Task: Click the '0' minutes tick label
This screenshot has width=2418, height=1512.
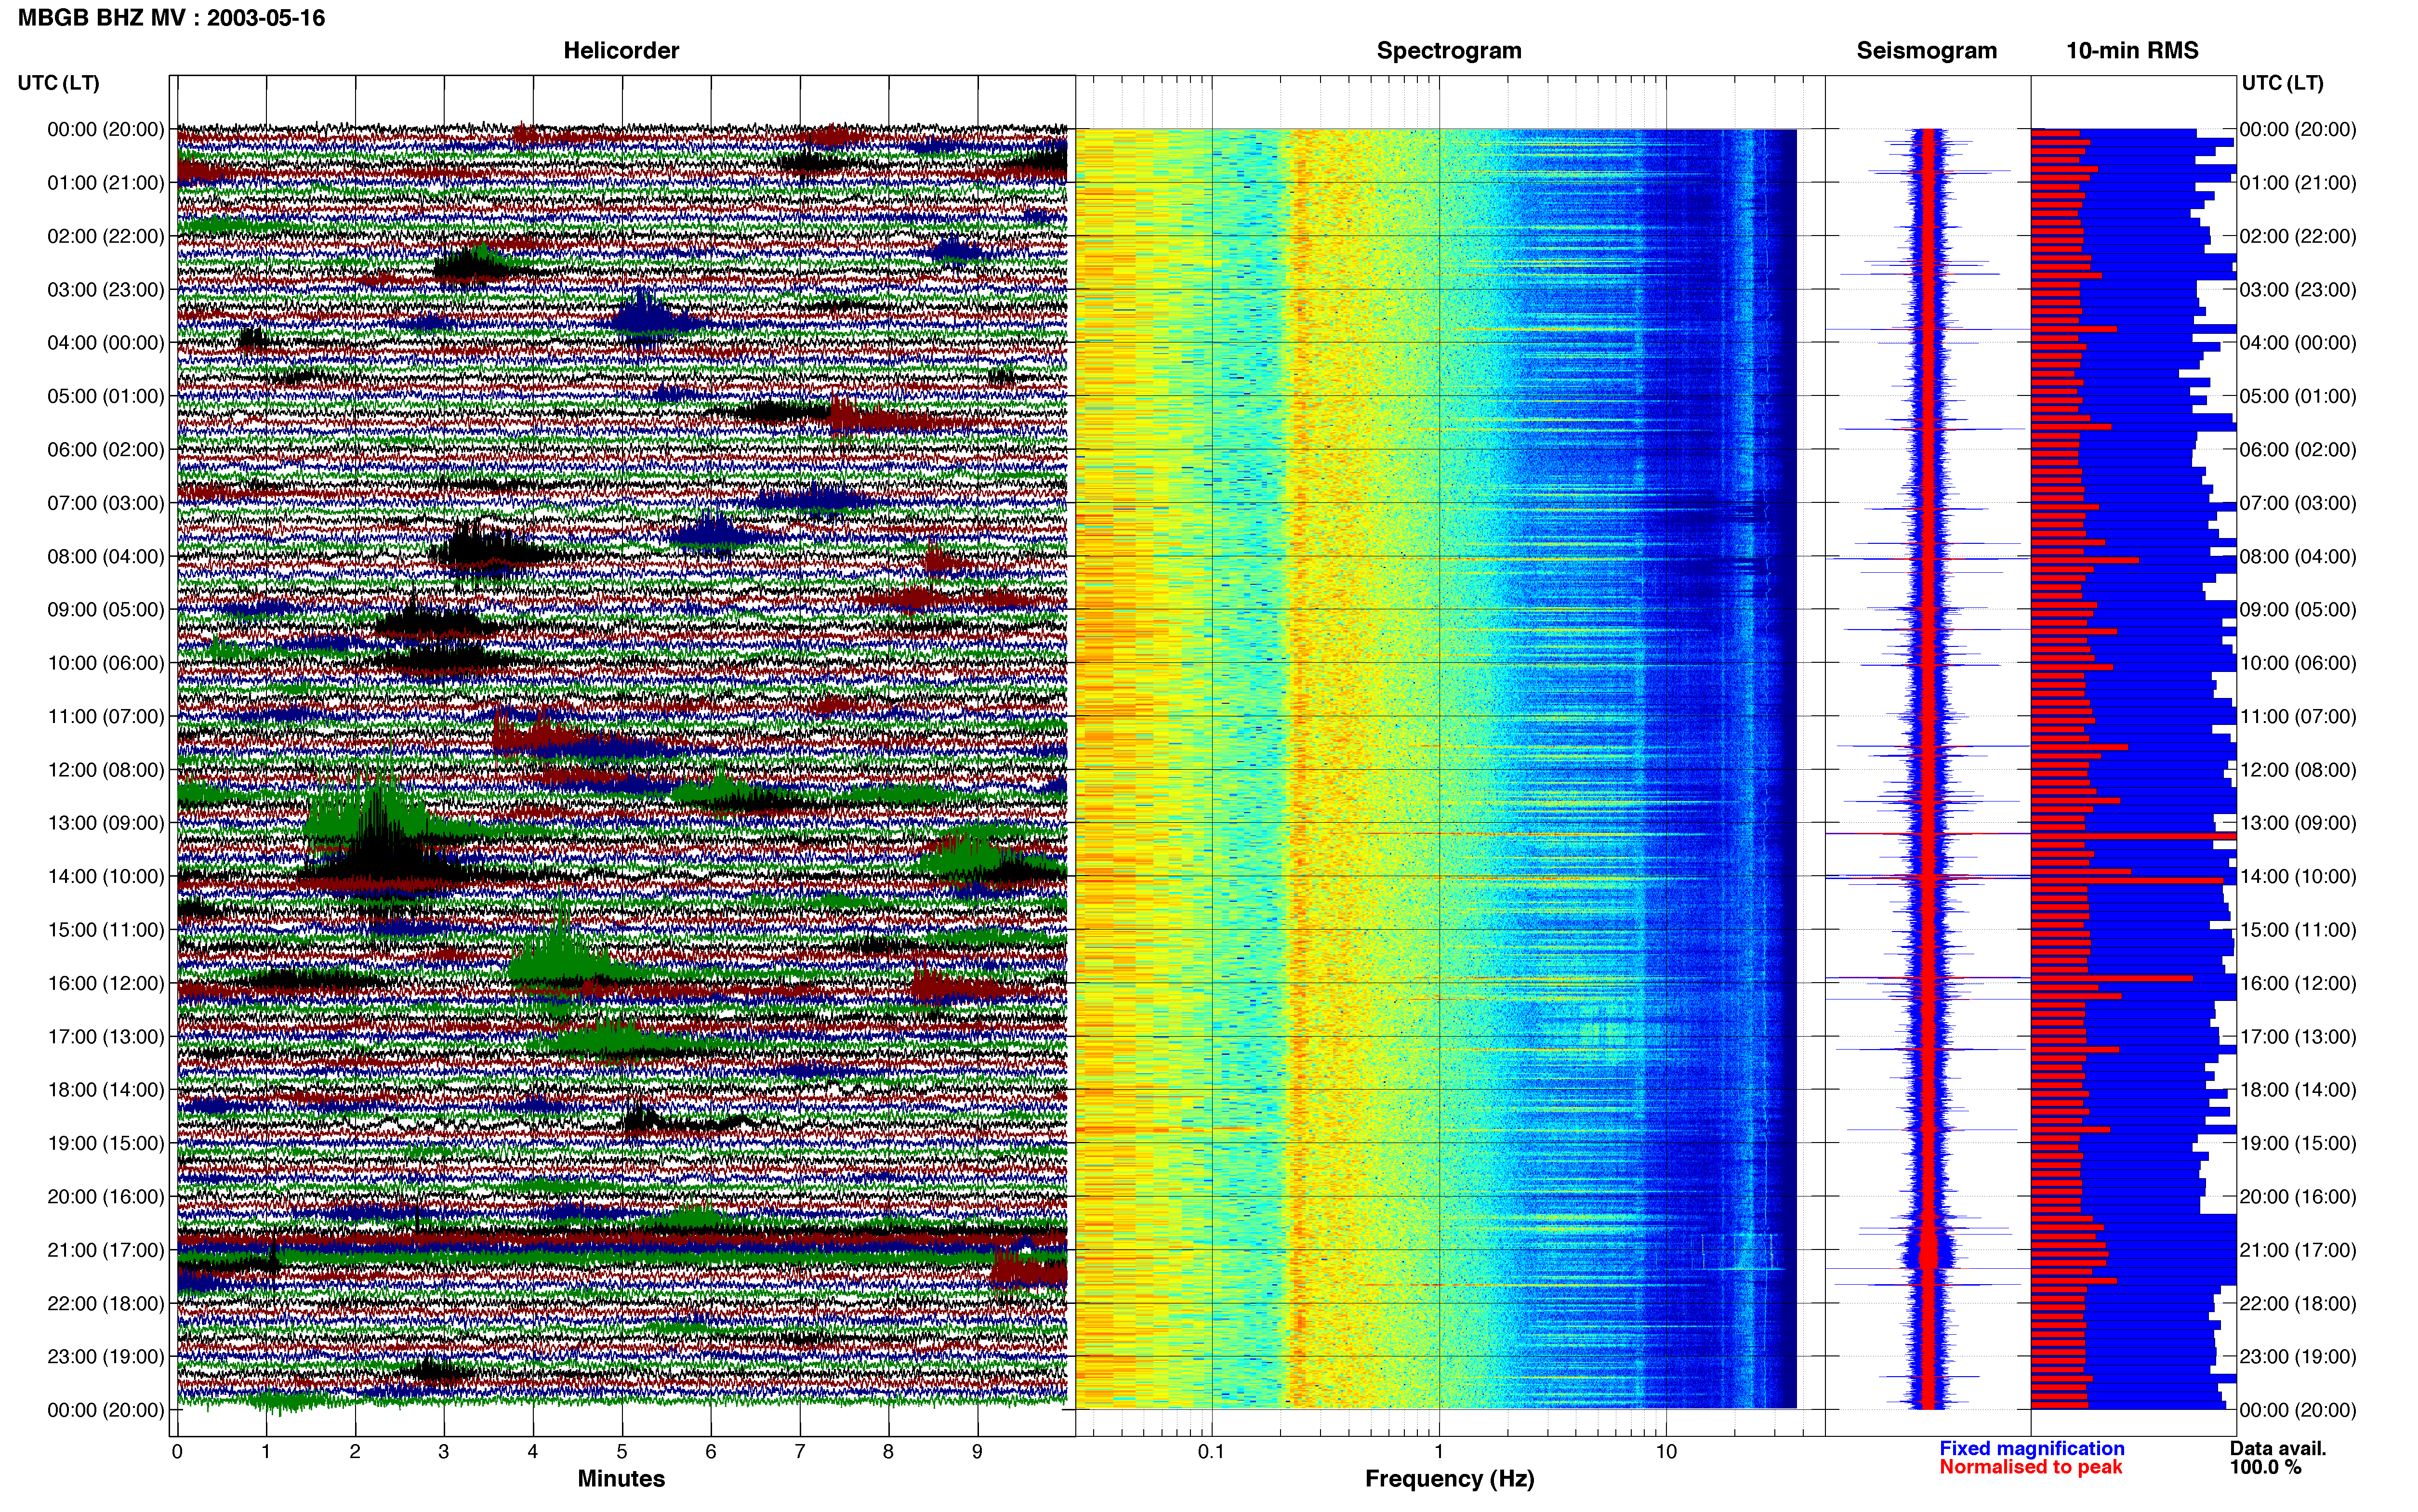Action: click(x=177, y=1451)
